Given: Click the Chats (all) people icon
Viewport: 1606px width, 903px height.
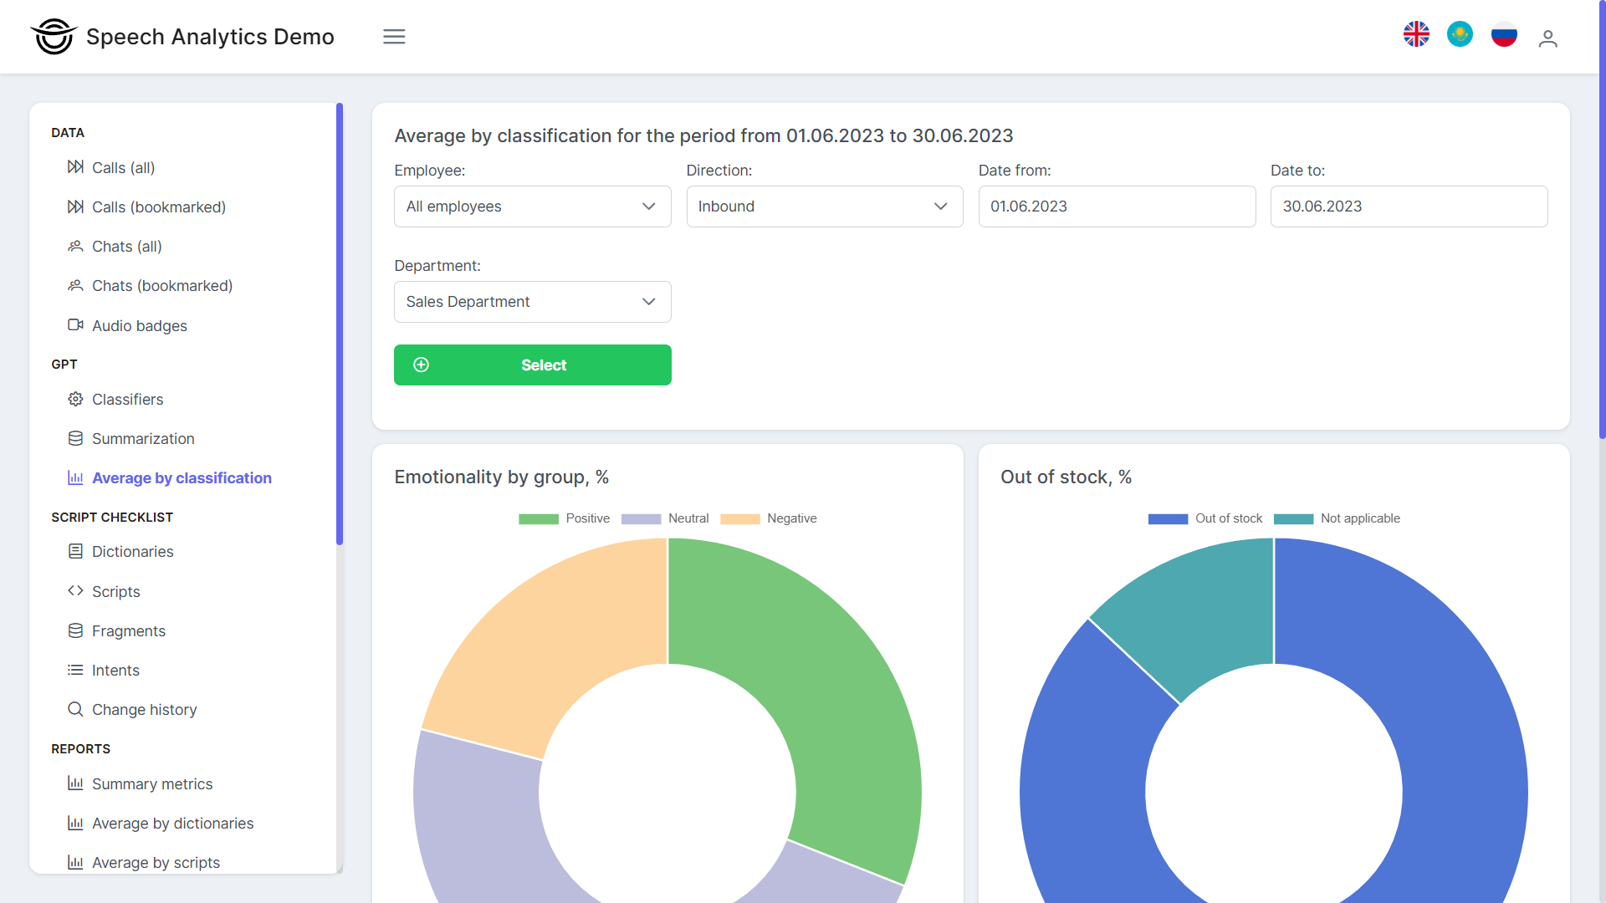Looking at the screenshot, I should coord(75,246).
